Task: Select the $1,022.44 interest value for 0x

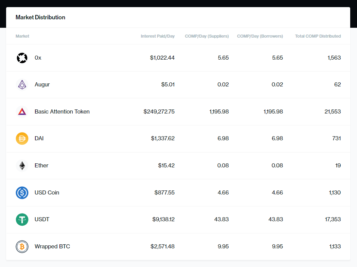Action: pyautogui.click(x=162, y=58)
